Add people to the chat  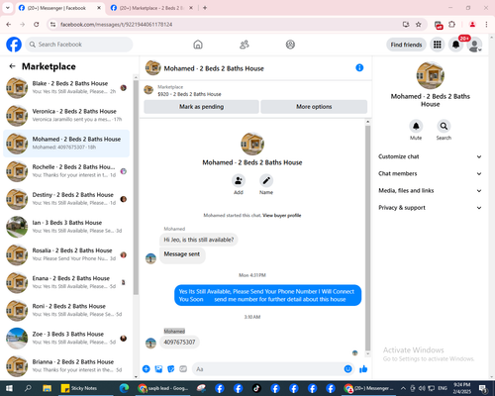[239, 181]
